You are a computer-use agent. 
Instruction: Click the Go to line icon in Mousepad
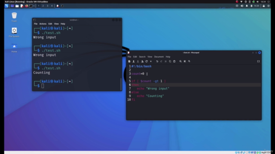point(189,61)
